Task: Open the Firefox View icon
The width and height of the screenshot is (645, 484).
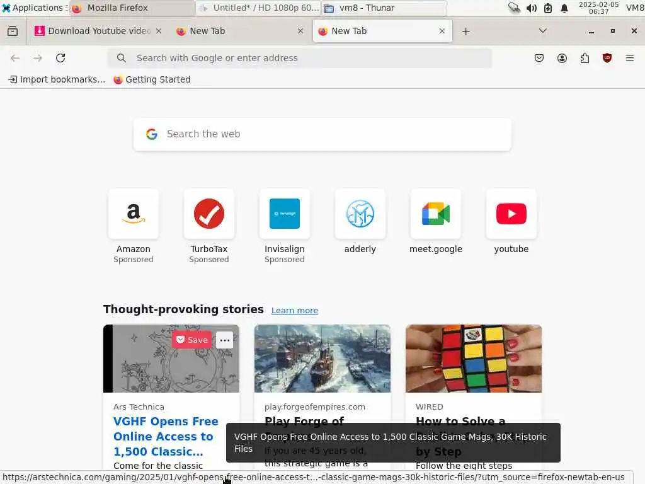Action: (x=13, y=32)
